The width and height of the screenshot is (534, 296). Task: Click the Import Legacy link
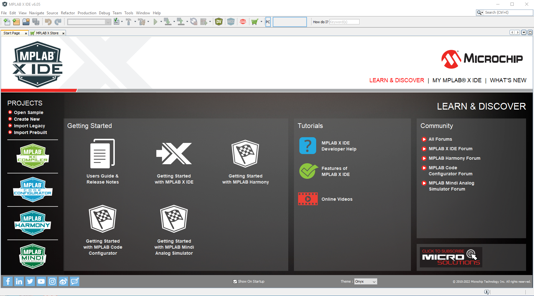click(29, 126)
